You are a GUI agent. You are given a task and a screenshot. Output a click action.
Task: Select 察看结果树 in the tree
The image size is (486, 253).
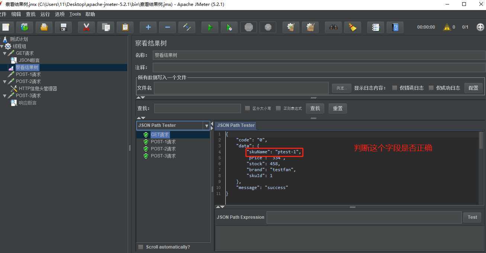27,67
